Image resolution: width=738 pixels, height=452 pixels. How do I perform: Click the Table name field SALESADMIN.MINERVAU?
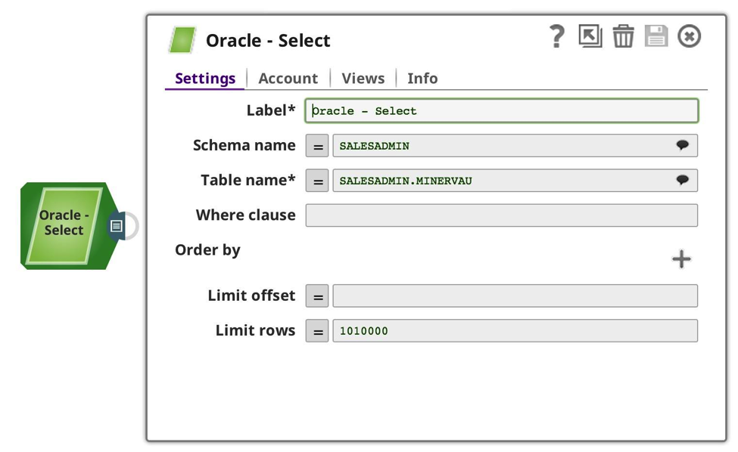coord(515,181)
